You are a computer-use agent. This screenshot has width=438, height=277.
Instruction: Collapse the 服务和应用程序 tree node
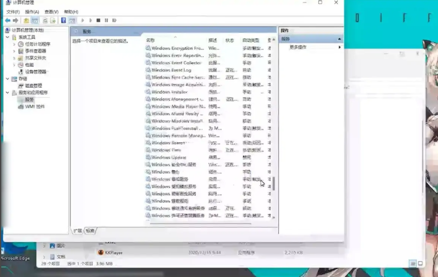pos(7,92)
